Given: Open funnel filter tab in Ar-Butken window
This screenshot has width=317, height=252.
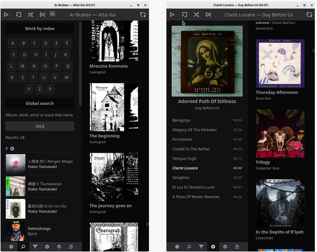Looking at the screenshot, I should pos(35,247).
